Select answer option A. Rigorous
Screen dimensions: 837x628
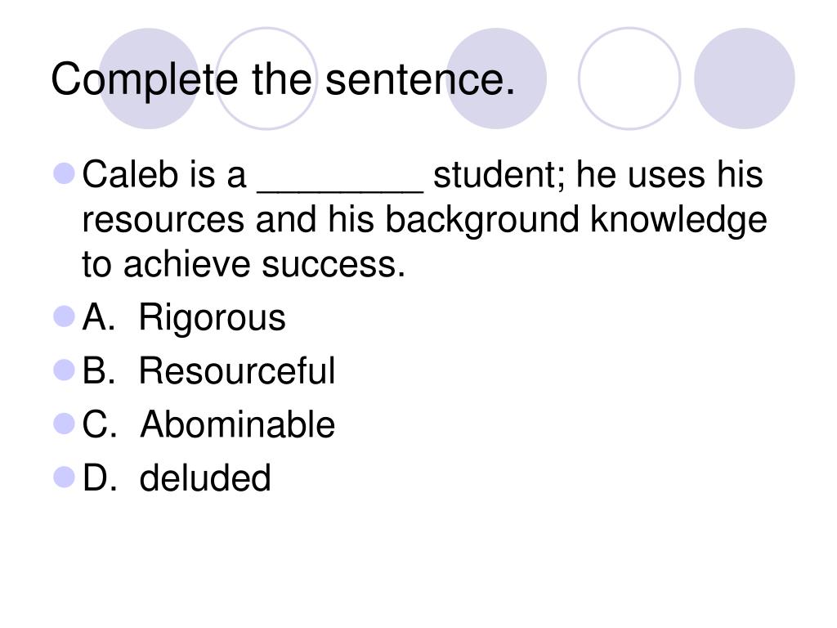[x=184, y=318]
